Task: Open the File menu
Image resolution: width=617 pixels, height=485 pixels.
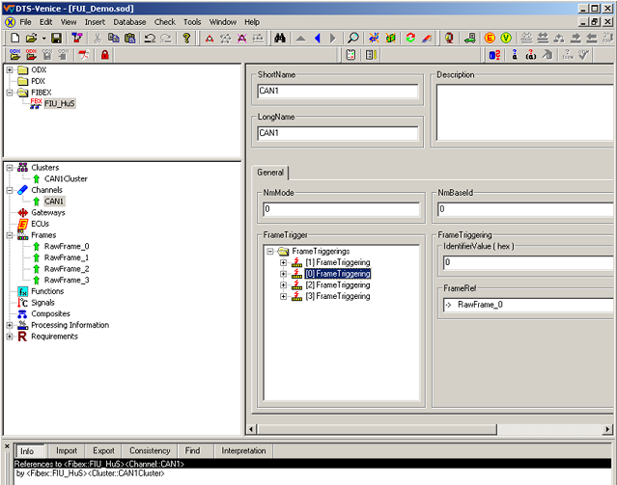Action: click(x=25, y=22)
